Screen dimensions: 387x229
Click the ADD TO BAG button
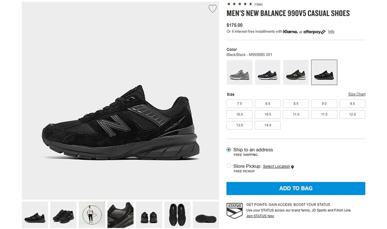(x=296, y=188)
